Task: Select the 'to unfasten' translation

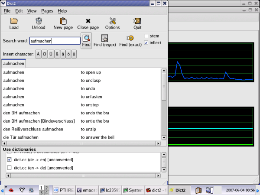Action: click(x=91, y=97)
